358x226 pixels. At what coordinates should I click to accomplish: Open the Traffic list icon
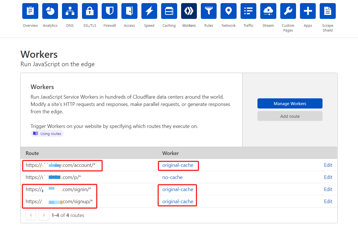[248, 11]
